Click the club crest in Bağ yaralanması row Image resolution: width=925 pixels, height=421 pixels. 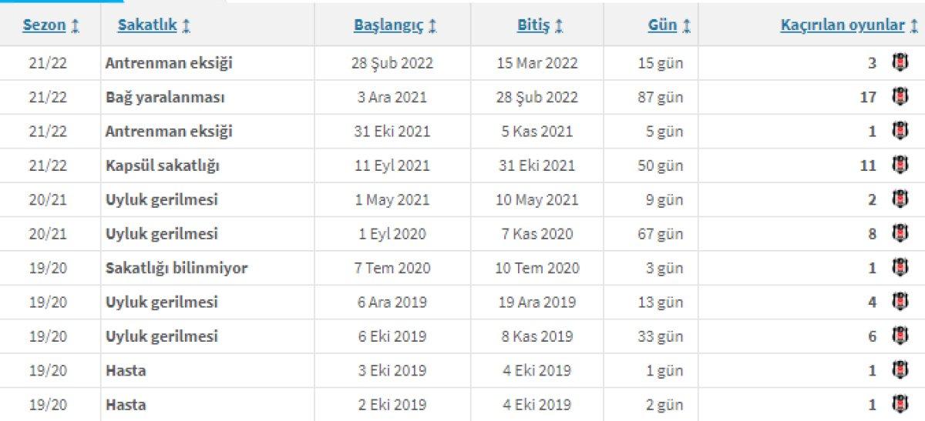tap(899, 97)
